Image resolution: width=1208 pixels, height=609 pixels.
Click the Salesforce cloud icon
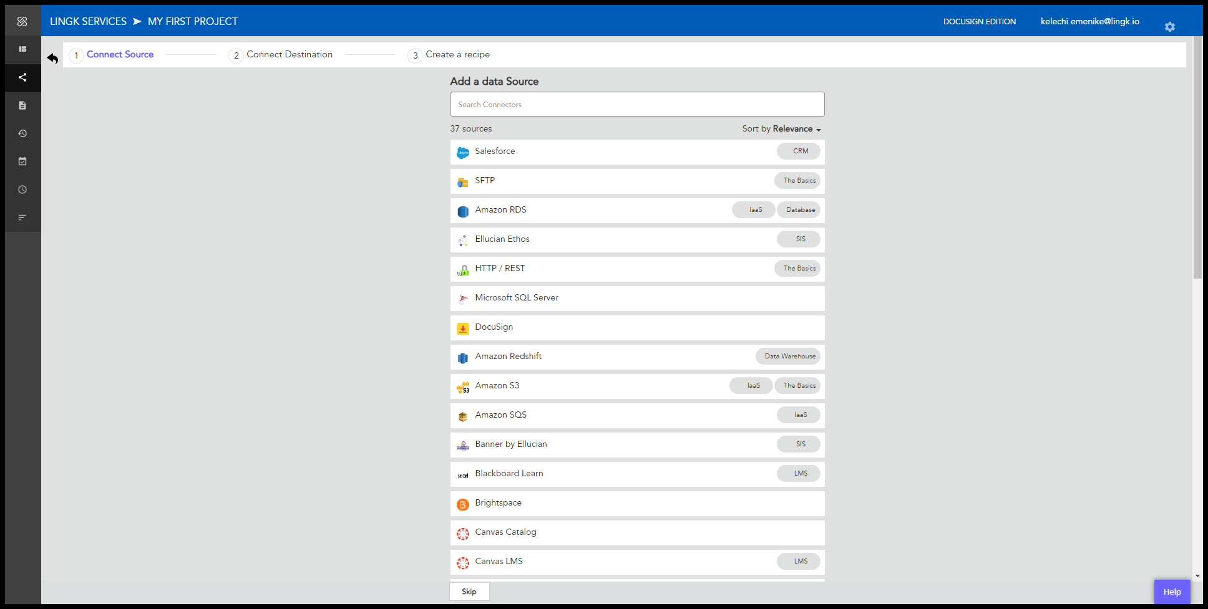[x=463, y=153]
